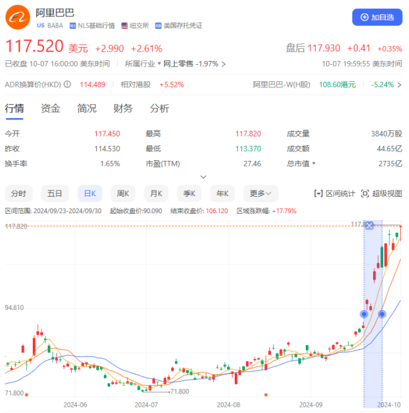Click the US market flag badge
The height and width of the screenshot is (413, 409).
[40, 26]
